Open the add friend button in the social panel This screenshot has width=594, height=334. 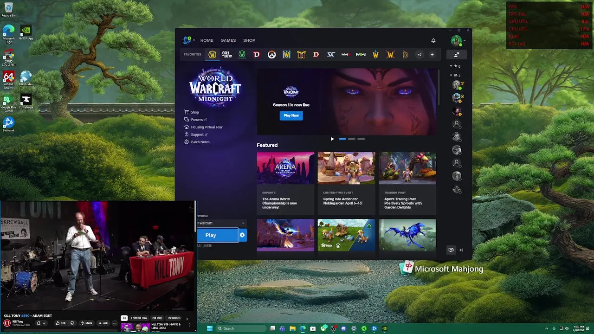tap(457, 55)
